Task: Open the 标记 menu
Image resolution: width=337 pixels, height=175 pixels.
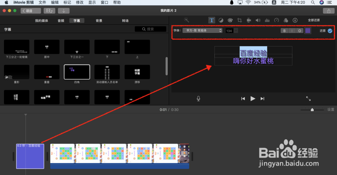Action: pos(67,2)
